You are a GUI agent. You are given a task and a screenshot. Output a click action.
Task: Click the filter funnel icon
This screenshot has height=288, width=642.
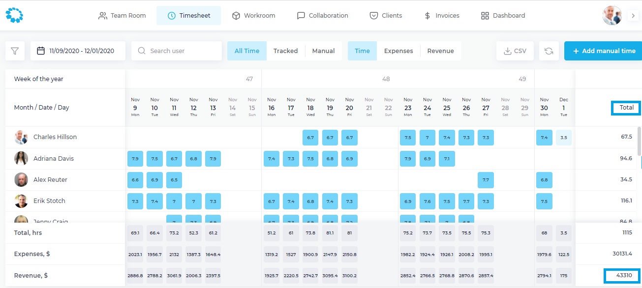tap(15, 51)
